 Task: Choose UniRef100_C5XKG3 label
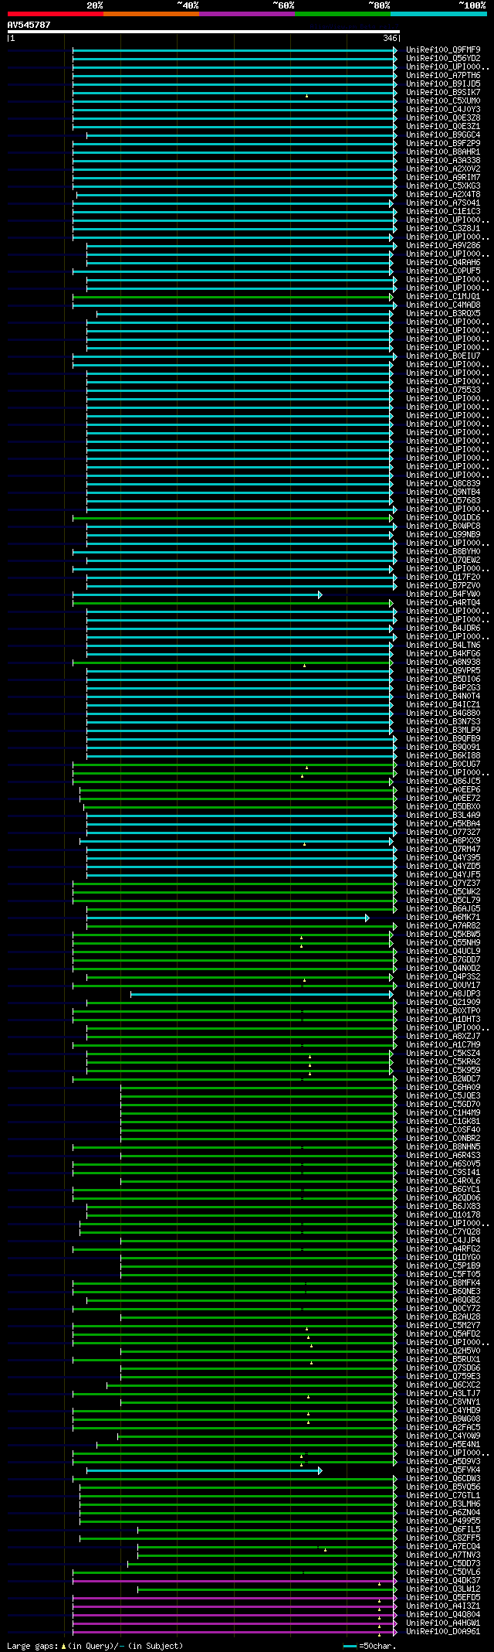click(x=443, y=186)
